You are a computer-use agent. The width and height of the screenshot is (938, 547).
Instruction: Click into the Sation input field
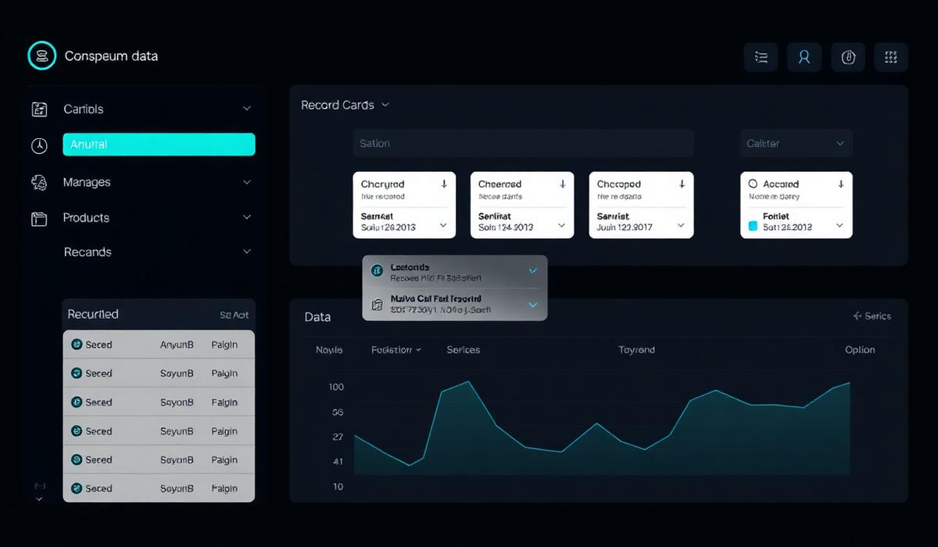523,143
